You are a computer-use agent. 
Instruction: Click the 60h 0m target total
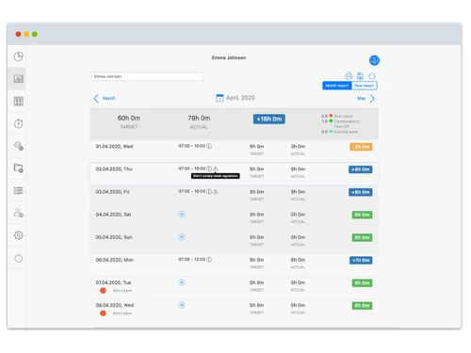[129, 118]
